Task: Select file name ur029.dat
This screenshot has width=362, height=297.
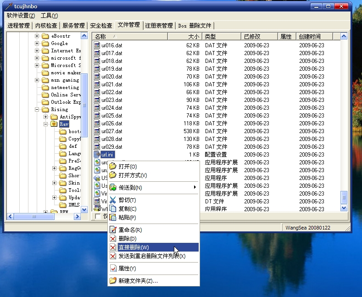Action: [112, 147]
